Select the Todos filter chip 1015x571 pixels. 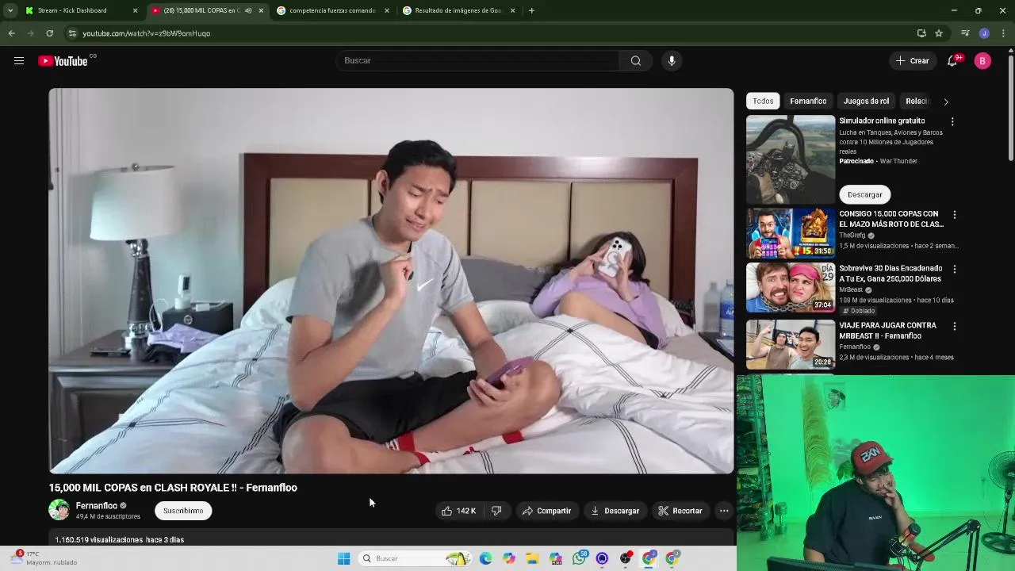pyautogui.click(x=763, y=101)
